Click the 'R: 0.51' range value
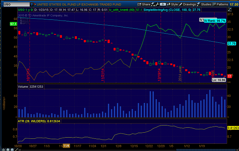This screenshot has height=151, width=239. (102, 10)
